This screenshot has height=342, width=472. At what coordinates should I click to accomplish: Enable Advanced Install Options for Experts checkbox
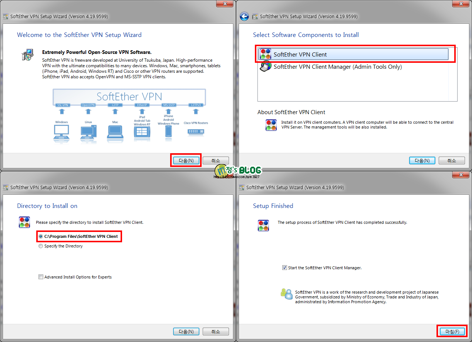pyautogui.click(x=75, y=277)
